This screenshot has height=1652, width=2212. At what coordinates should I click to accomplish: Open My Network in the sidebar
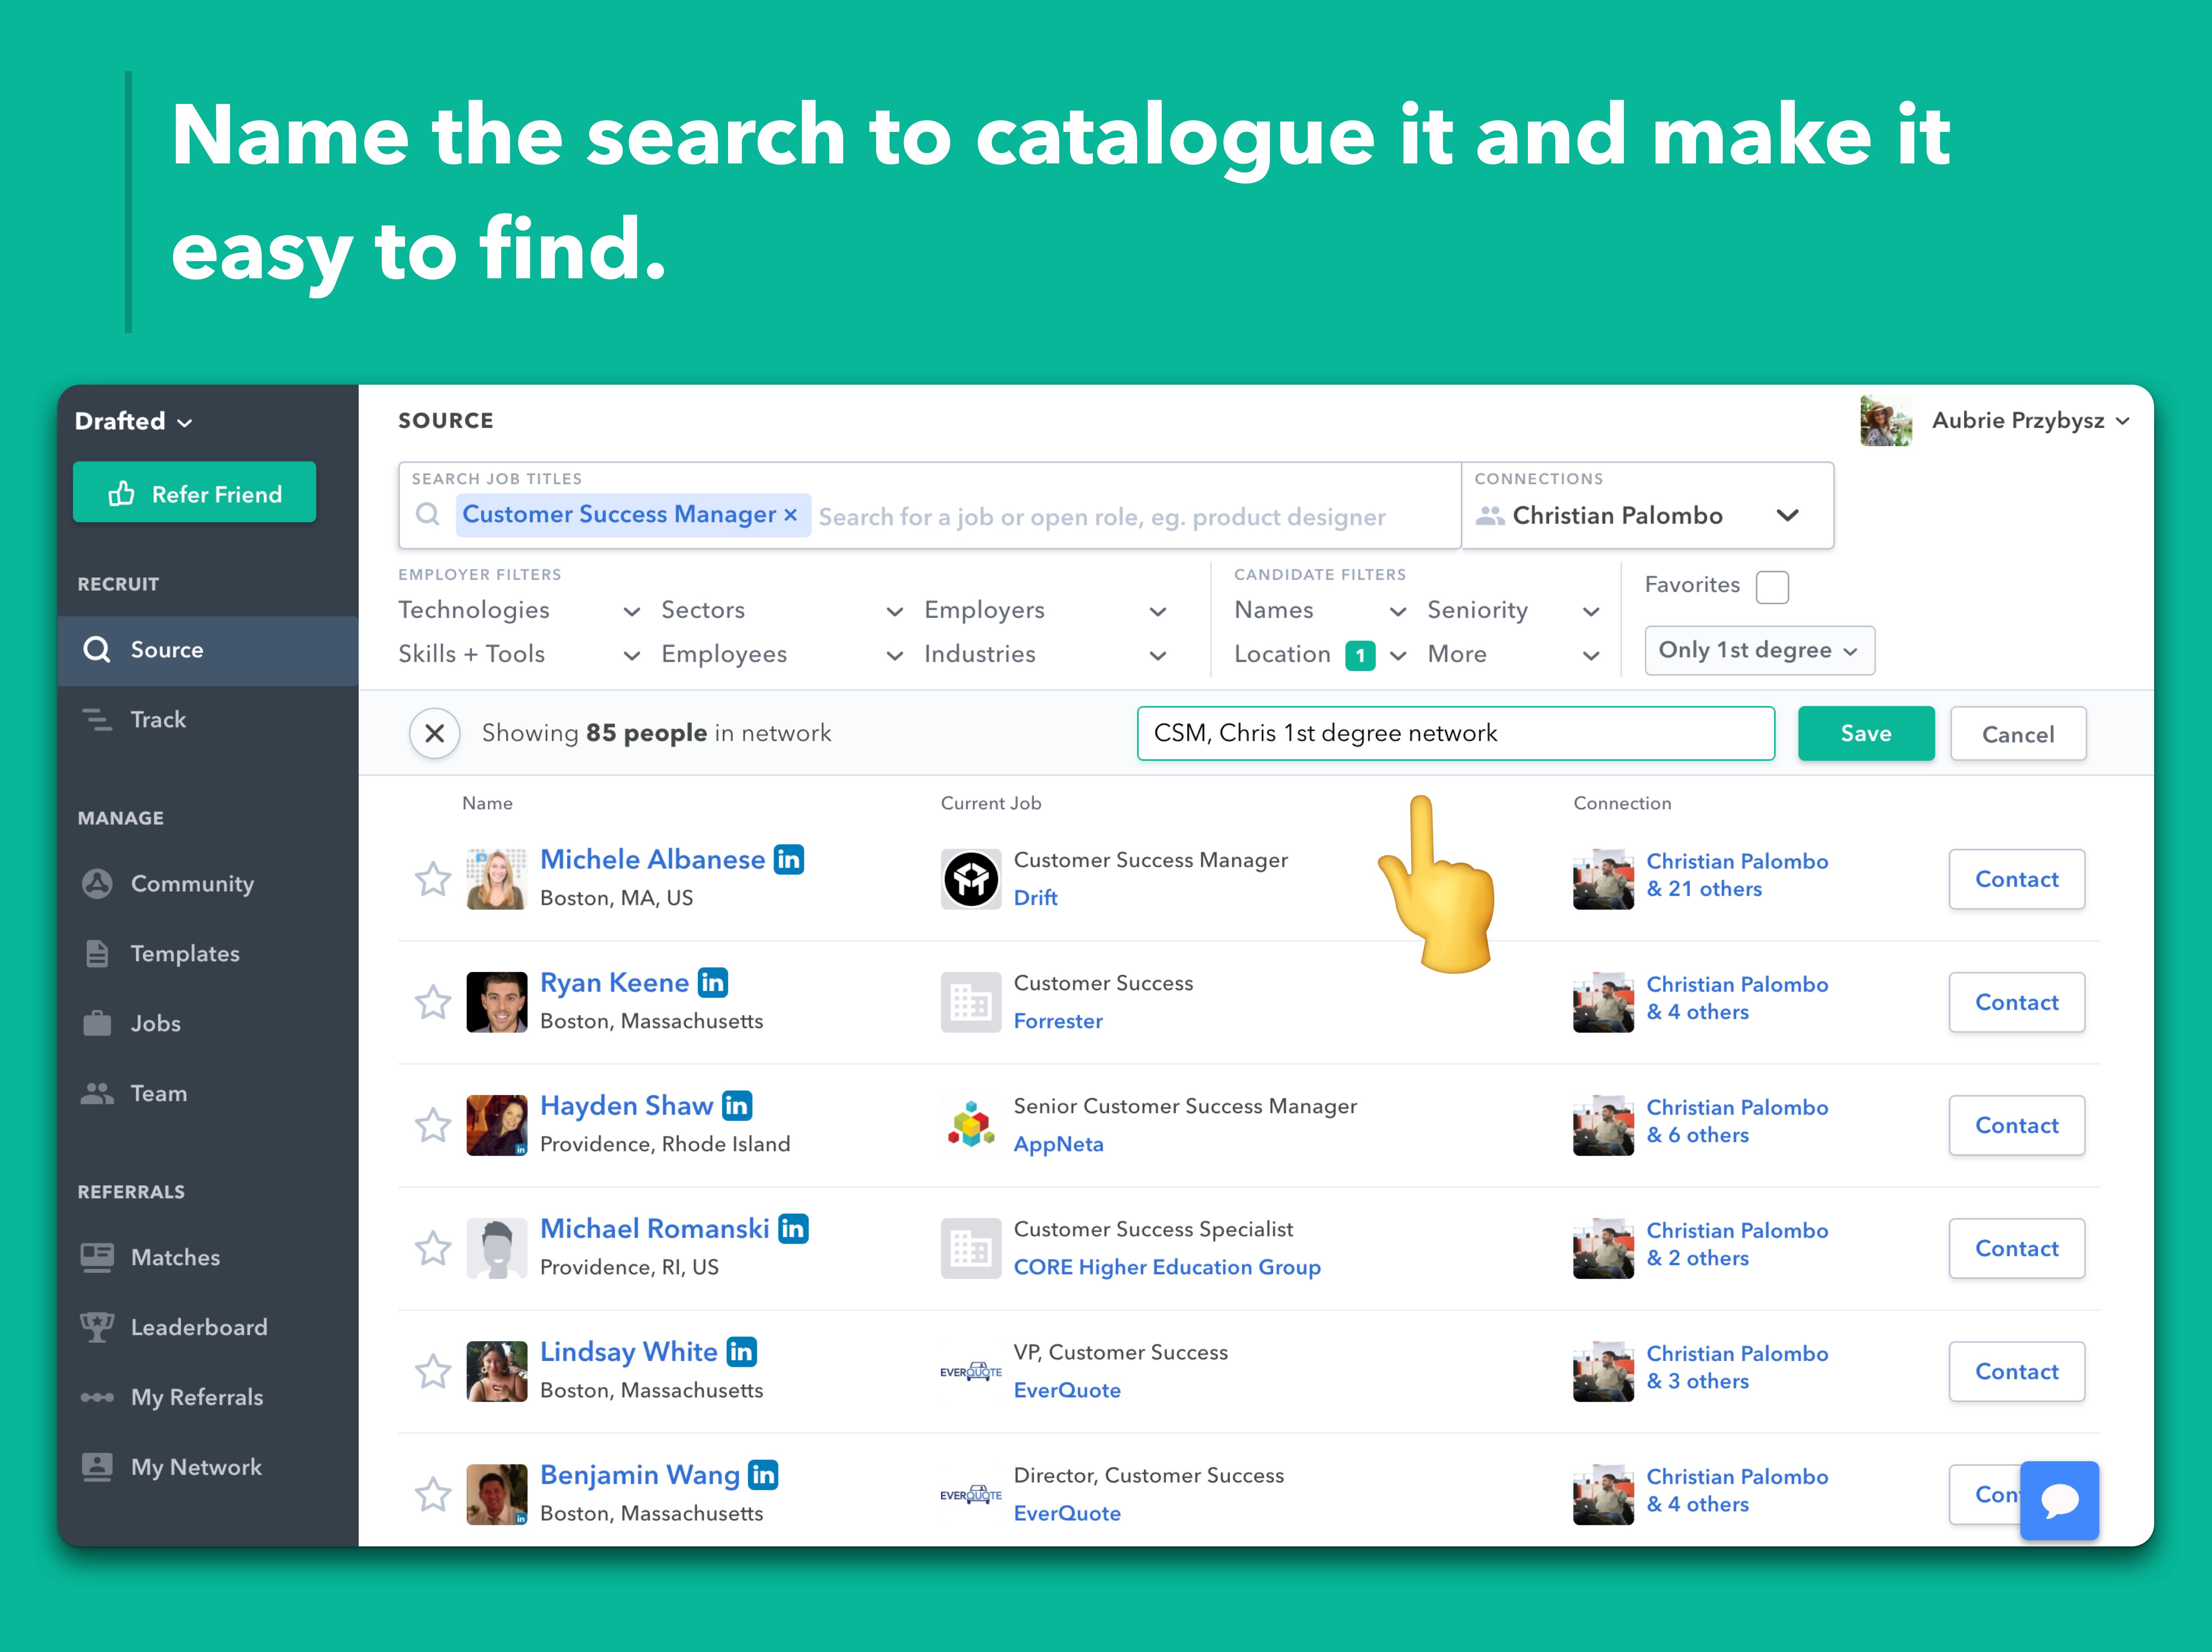[x=208, y=1468]
